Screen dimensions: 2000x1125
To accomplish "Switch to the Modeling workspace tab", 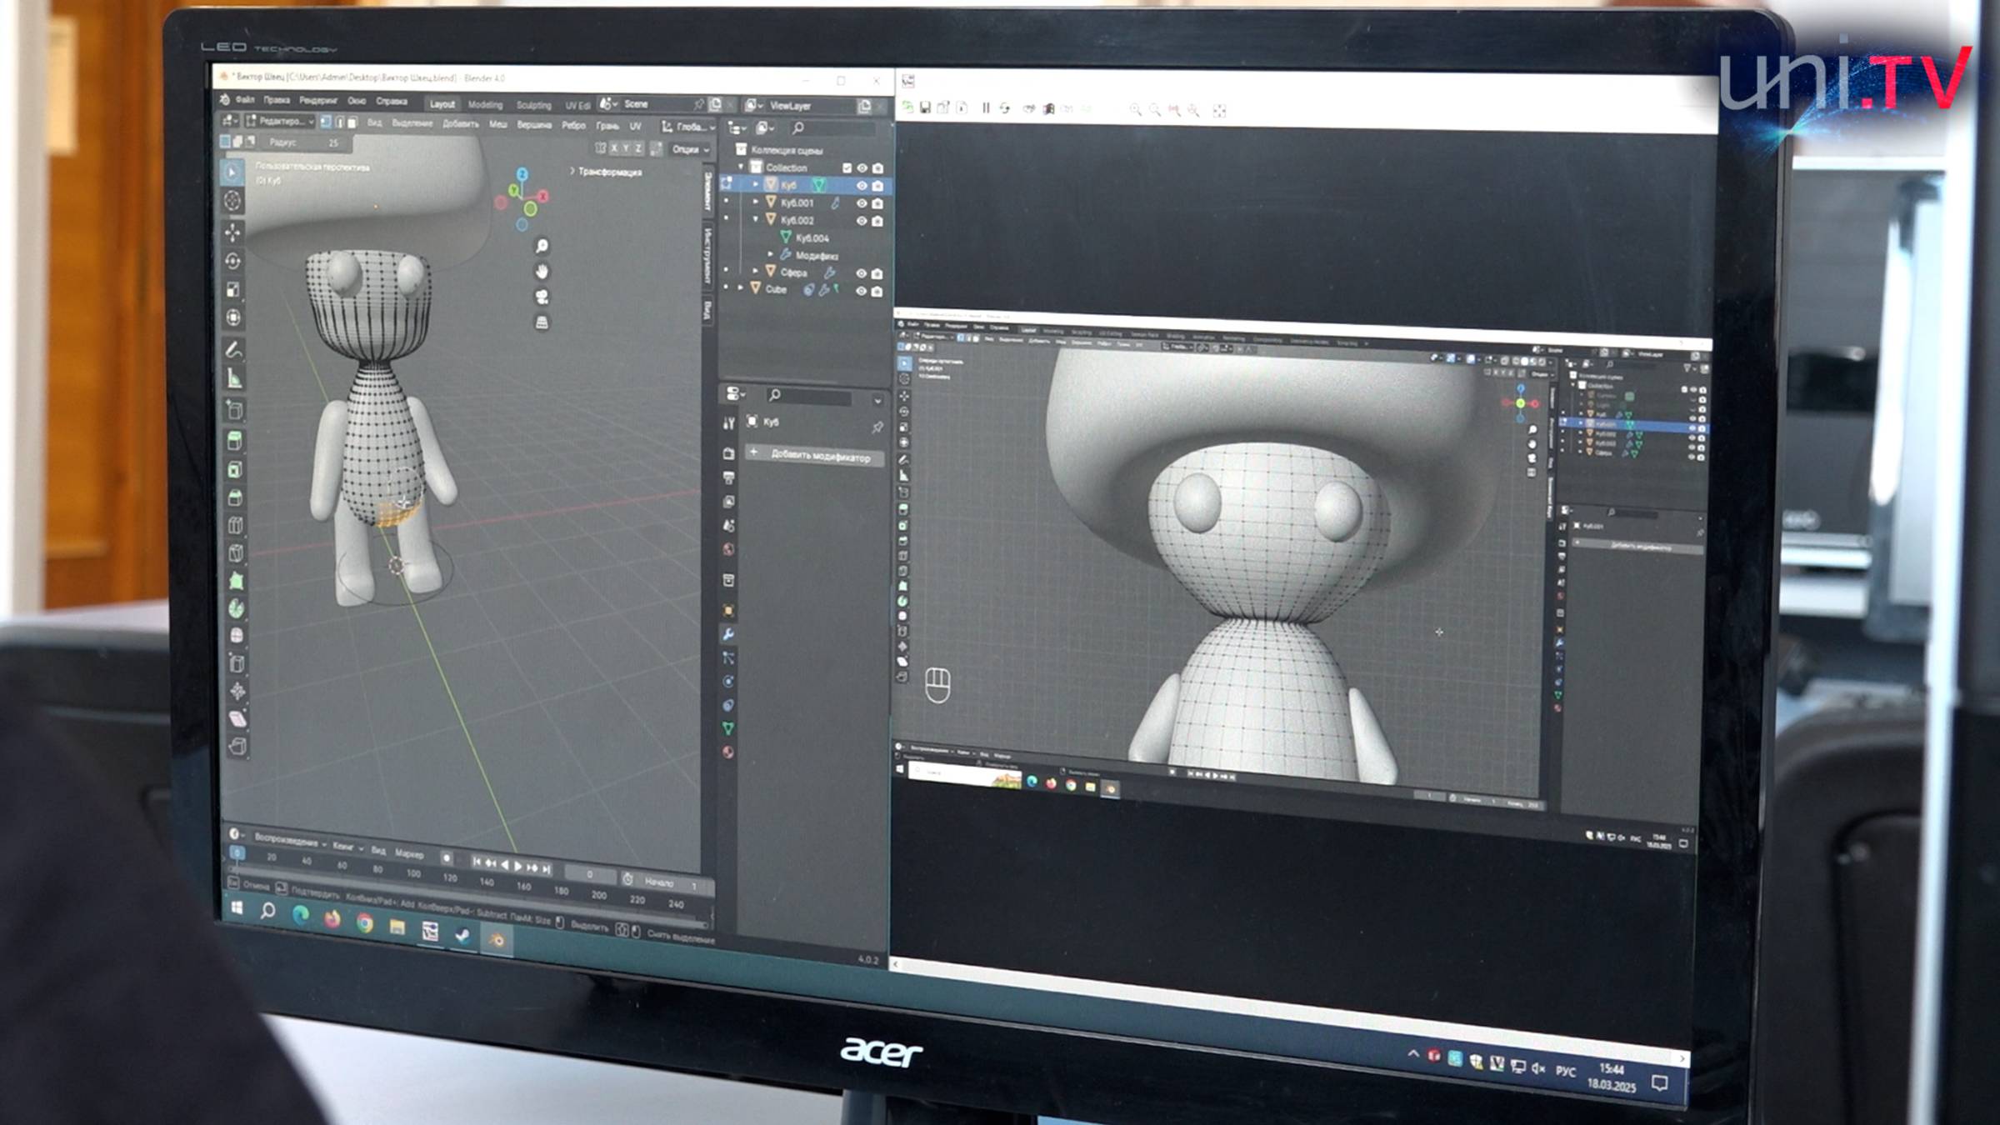I will pos(485,105).
